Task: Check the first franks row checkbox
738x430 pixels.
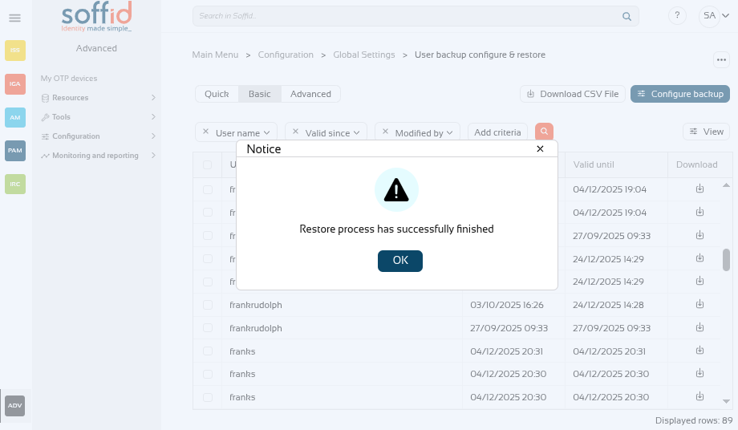Action: (x=208, y=351)
